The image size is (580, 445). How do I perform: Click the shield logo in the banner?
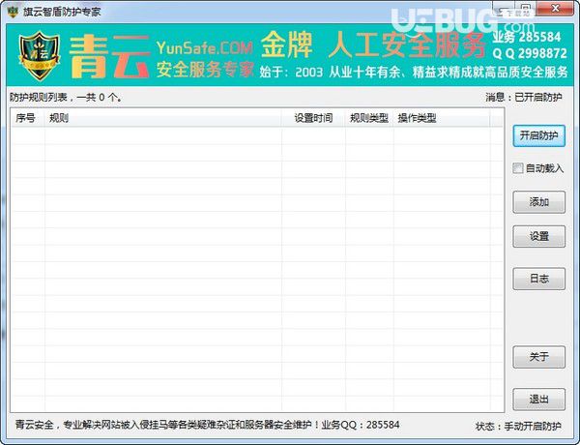(x=40, y=55)
